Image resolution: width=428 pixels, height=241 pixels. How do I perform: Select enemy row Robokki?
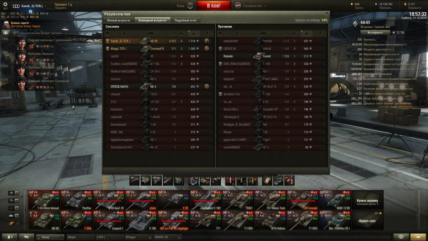pos(272,56)
